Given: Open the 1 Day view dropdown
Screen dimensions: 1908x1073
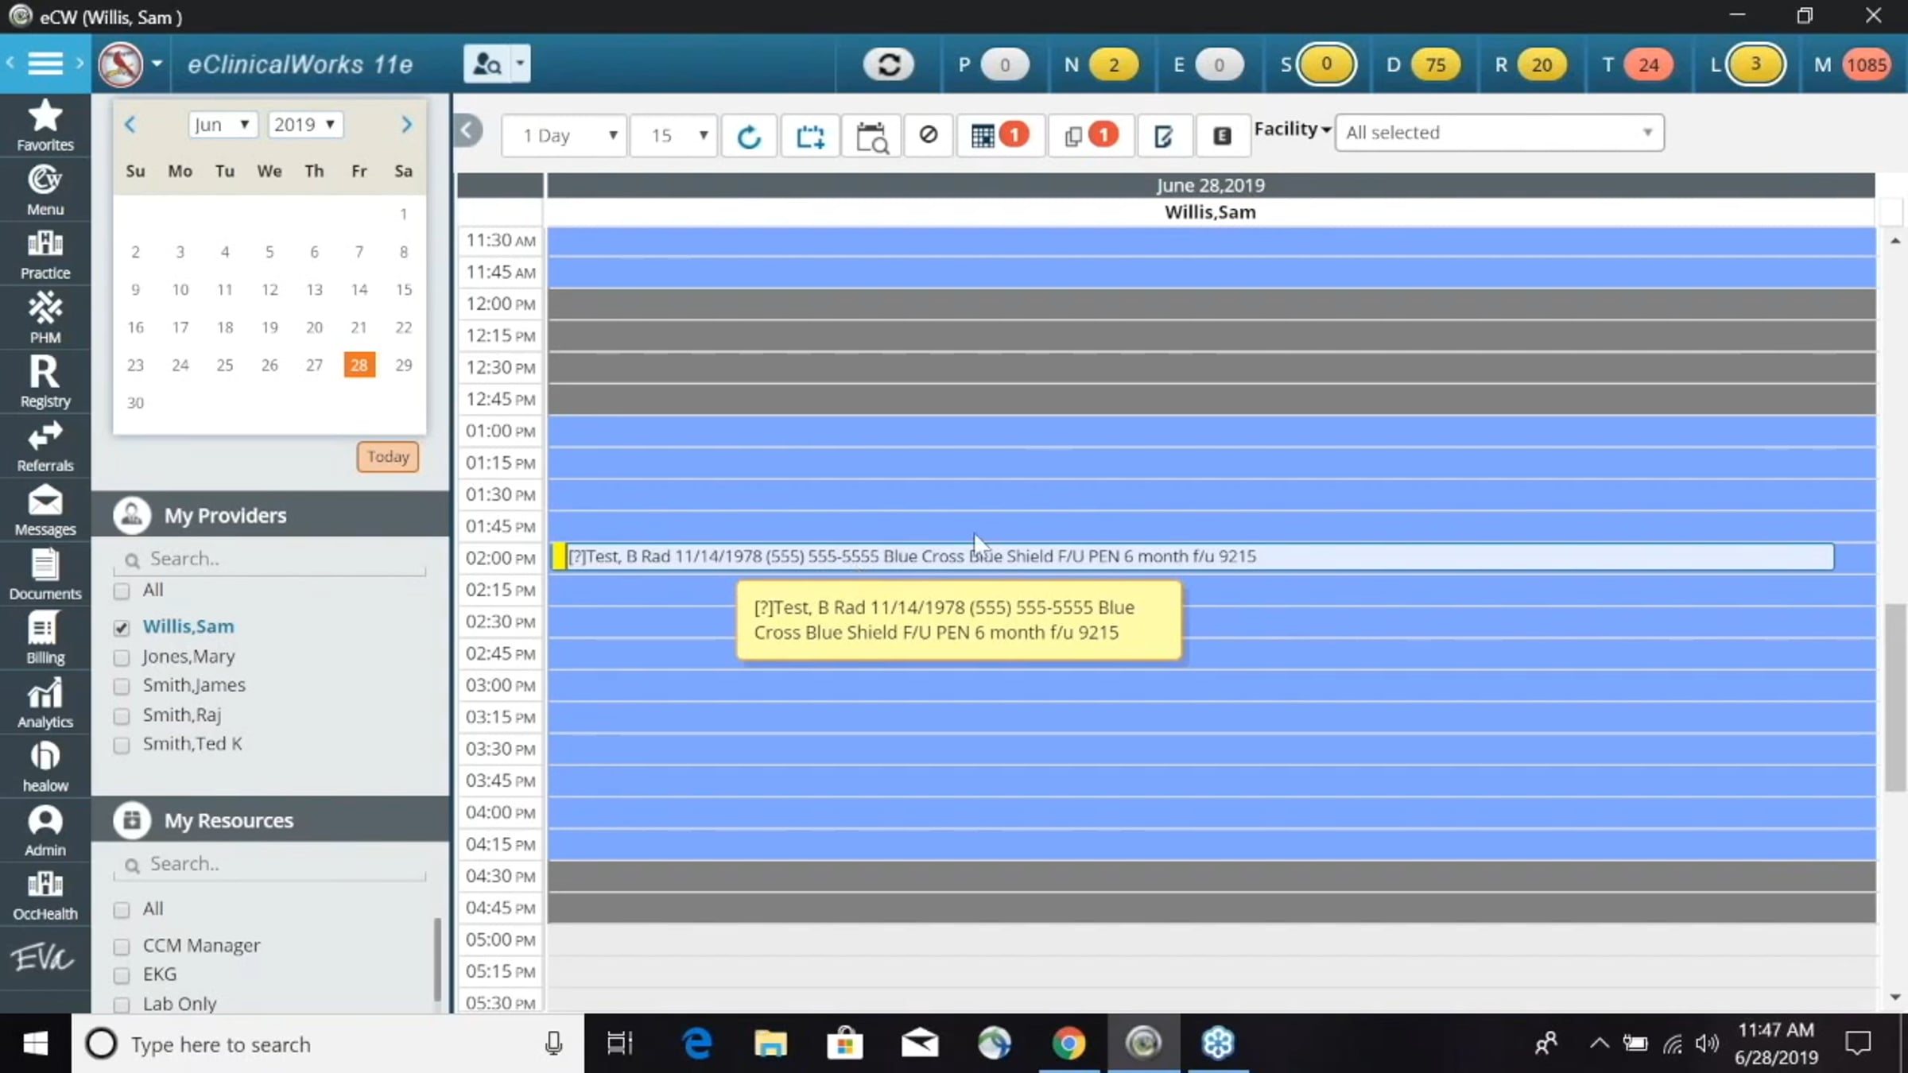Looking at the screenshot, I should [x=564, y=136].
